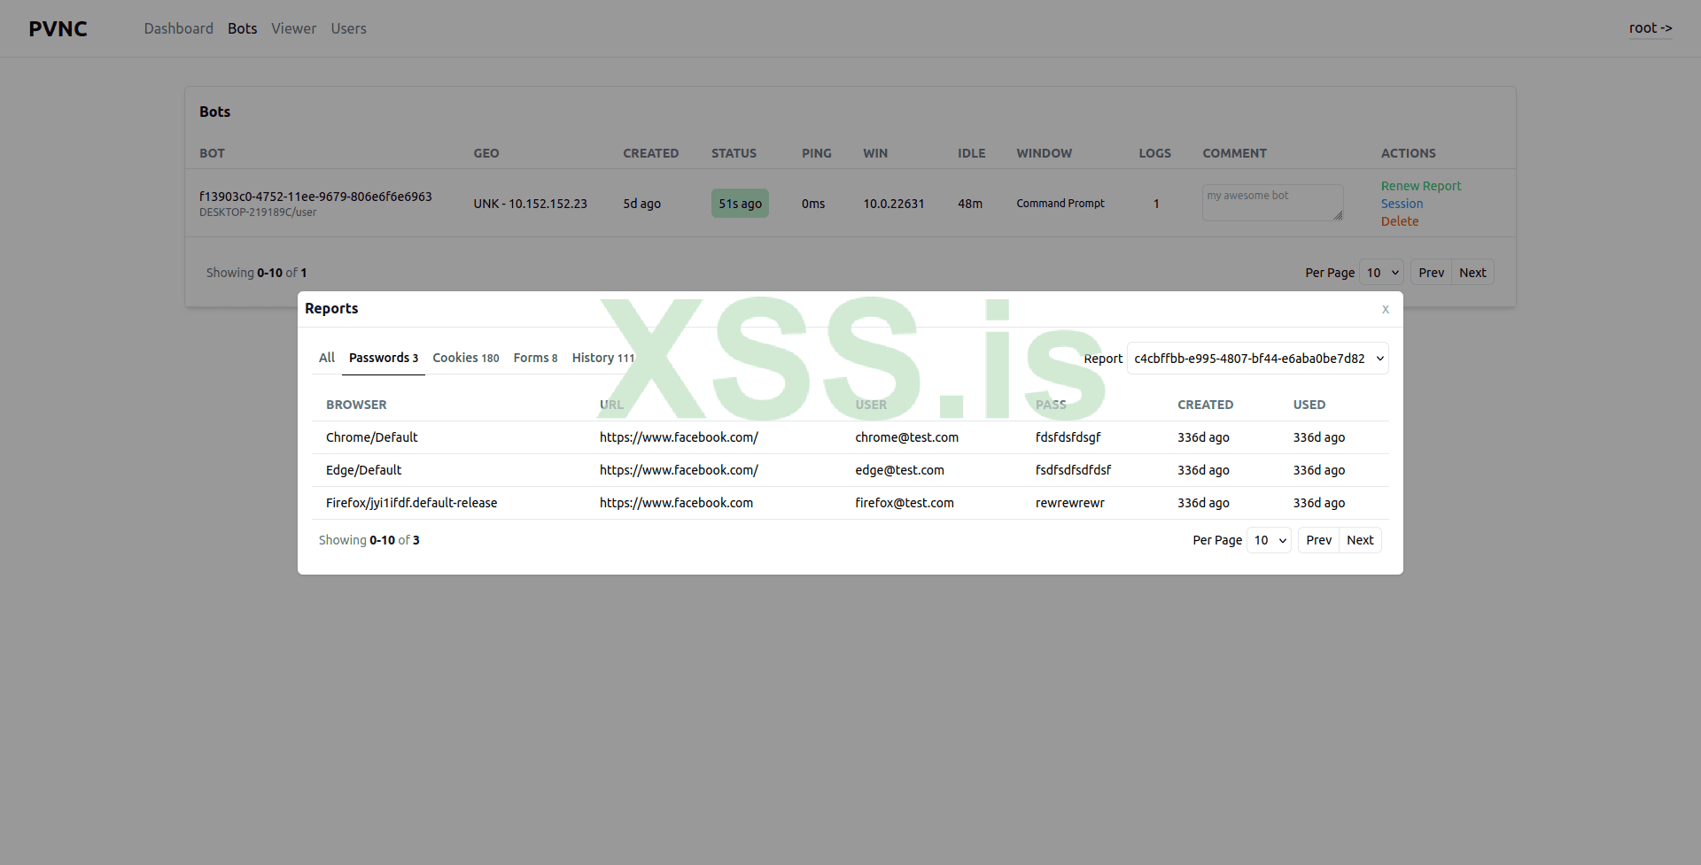Click the green '51s ago' status badge

[x=741, y=204]
